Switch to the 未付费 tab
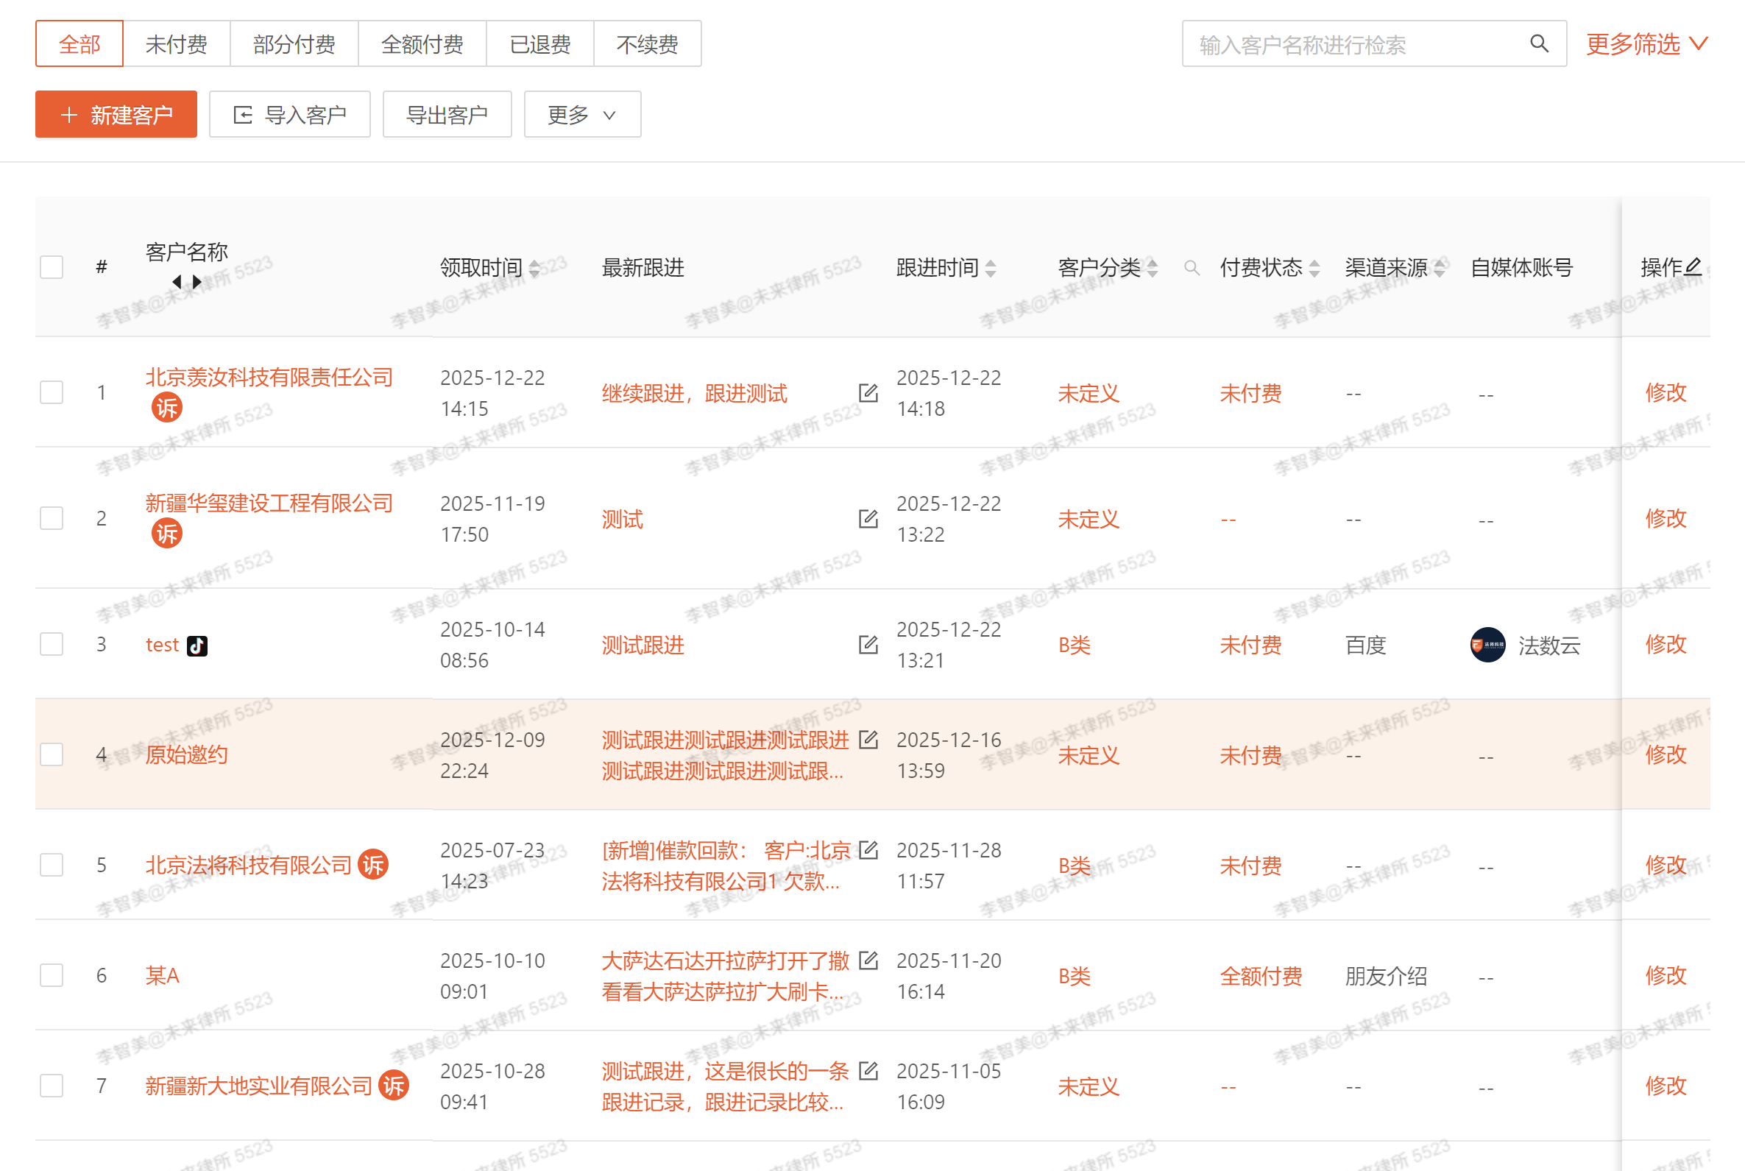Image resolution: width=1745 pixels, height=1171 pixels. tap(176, 44)
